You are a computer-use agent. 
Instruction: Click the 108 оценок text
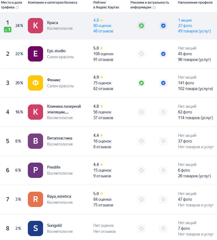coord(103,54)
